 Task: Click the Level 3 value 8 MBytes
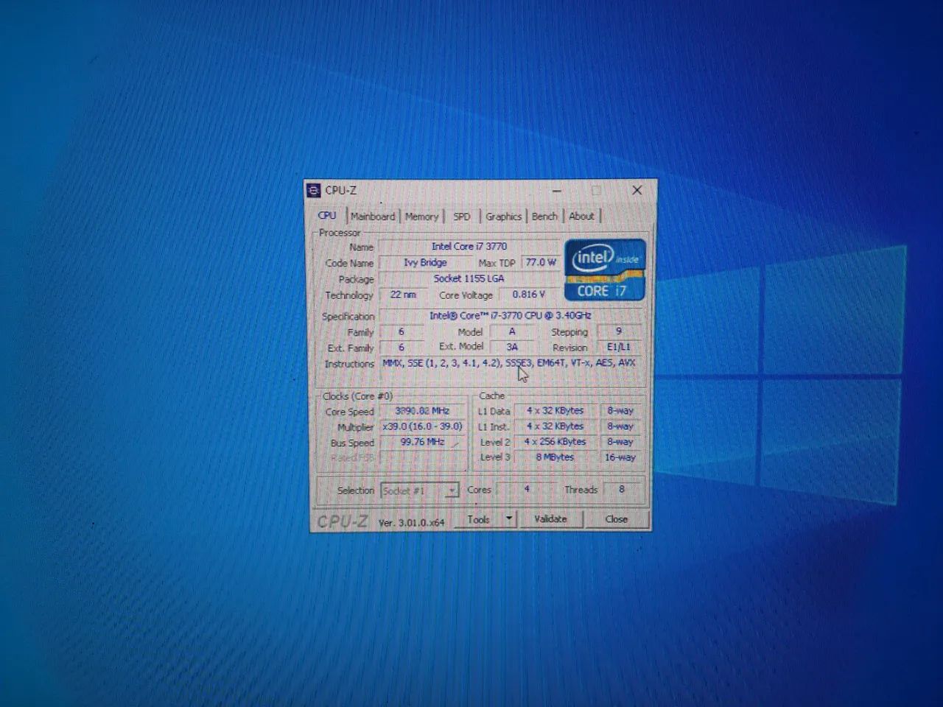[555, 457]
